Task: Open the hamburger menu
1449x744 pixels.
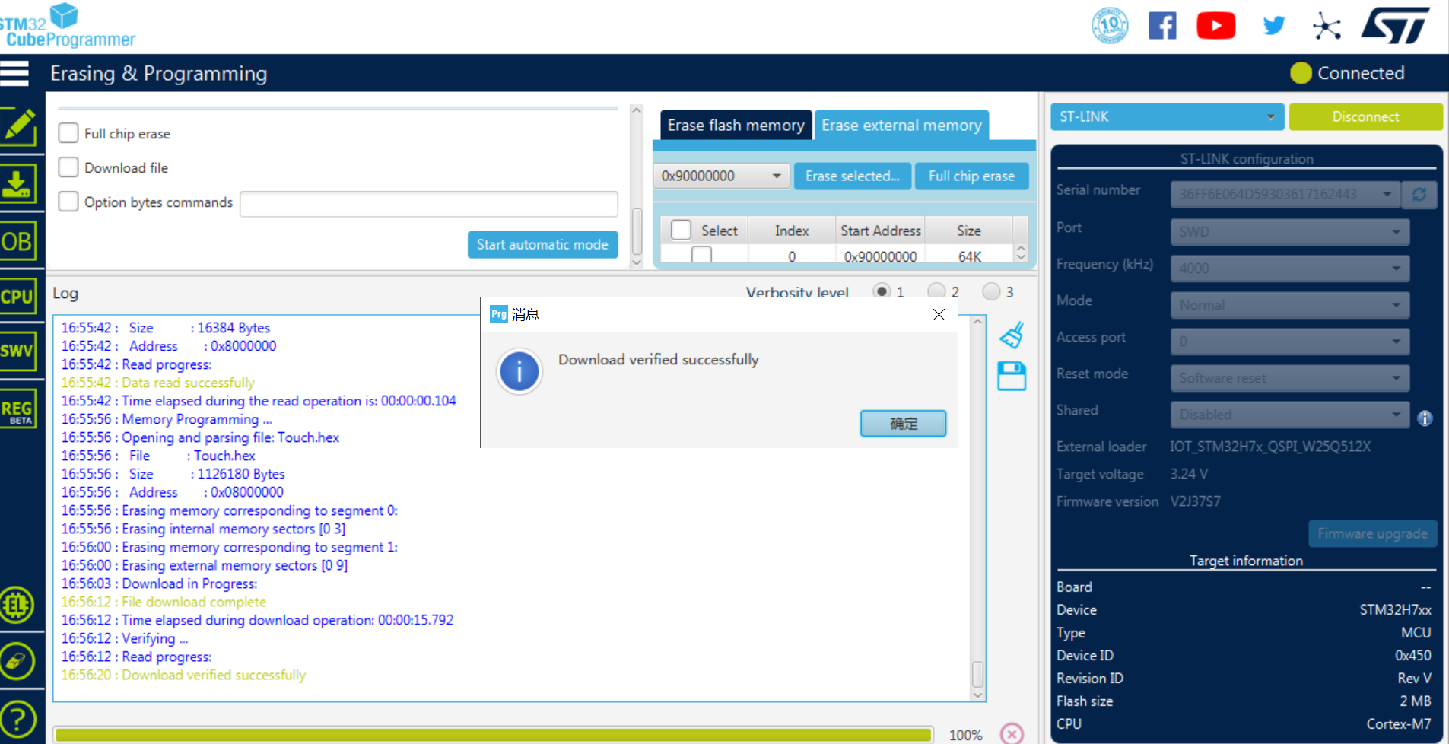Action: pos(14,73)
